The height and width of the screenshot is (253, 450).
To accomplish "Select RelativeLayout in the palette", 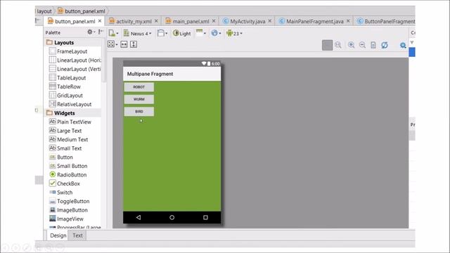I will pos(70,104).
